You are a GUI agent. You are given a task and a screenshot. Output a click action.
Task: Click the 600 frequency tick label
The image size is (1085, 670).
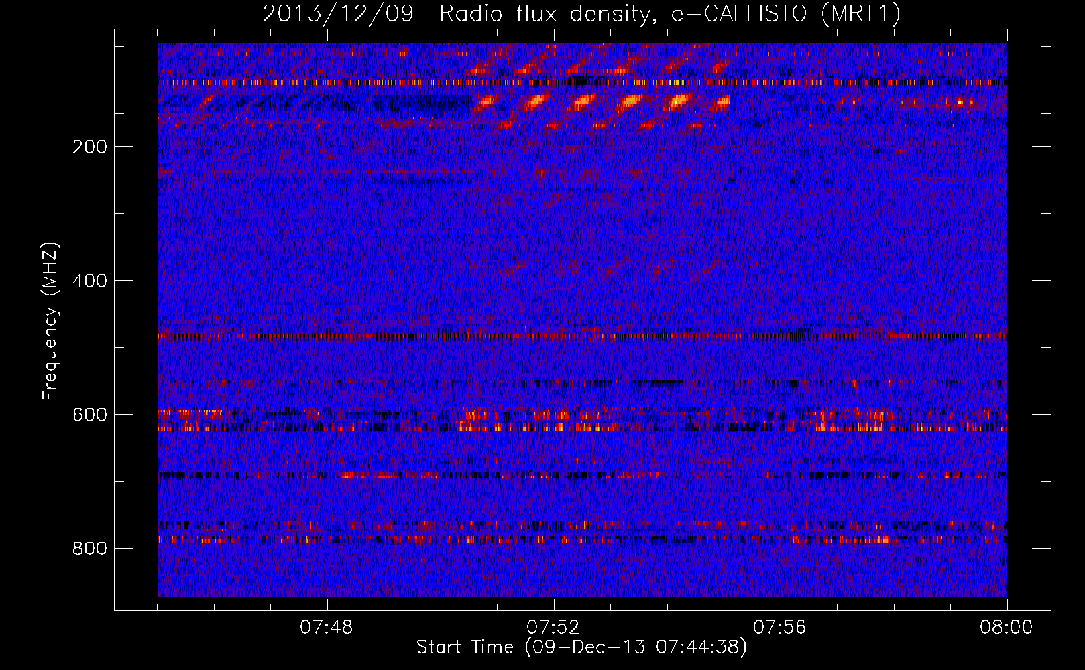90,415
